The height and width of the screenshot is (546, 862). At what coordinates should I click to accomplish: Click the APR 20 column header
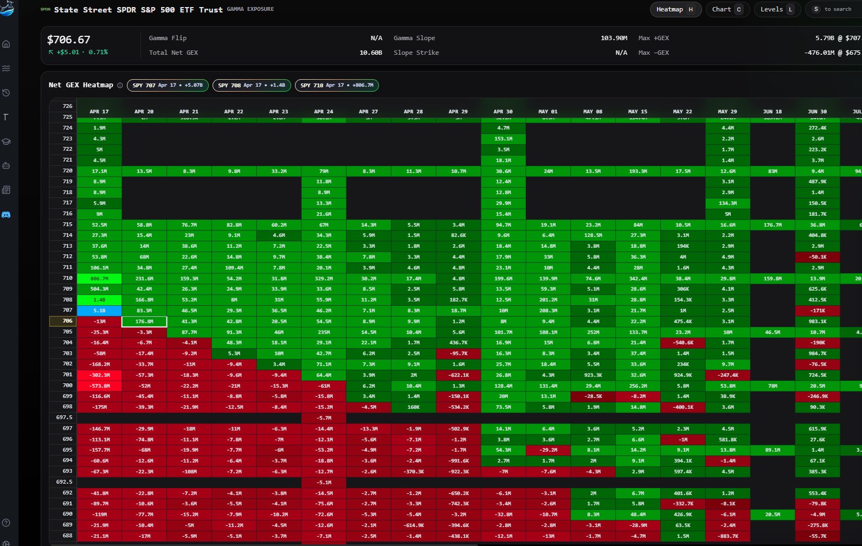144,112
